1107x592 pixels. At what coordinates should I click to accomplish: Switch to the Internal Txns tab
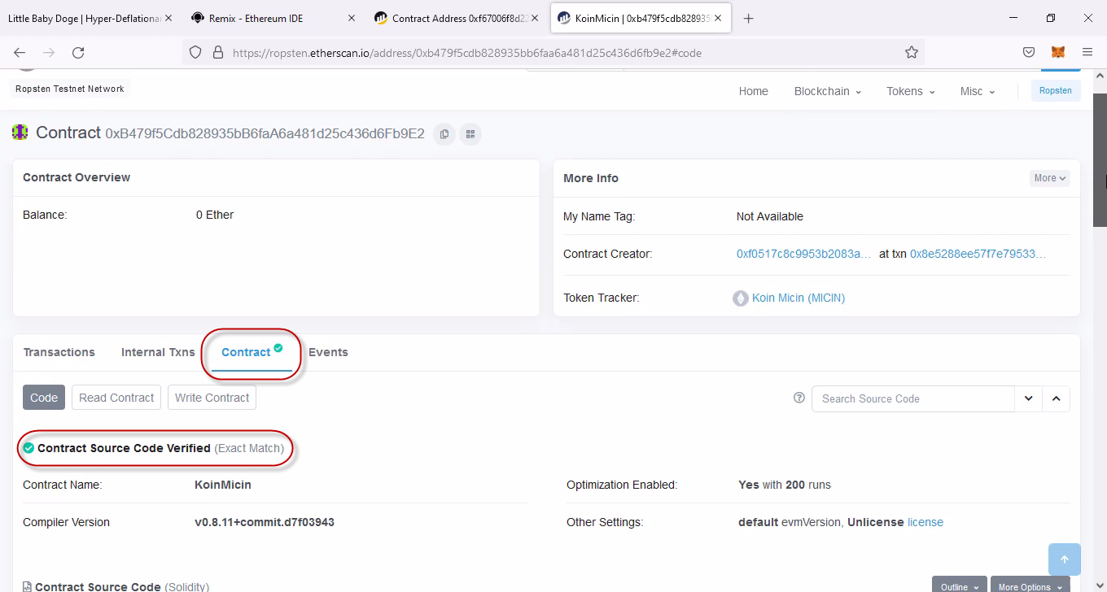click(x=158, y=352)
